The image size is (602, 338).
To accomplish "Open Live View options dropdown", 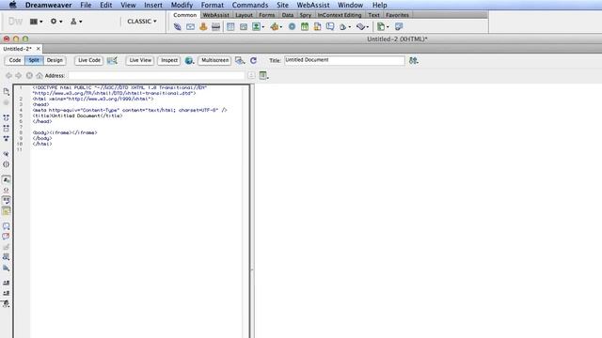I will tap(263, 75).
